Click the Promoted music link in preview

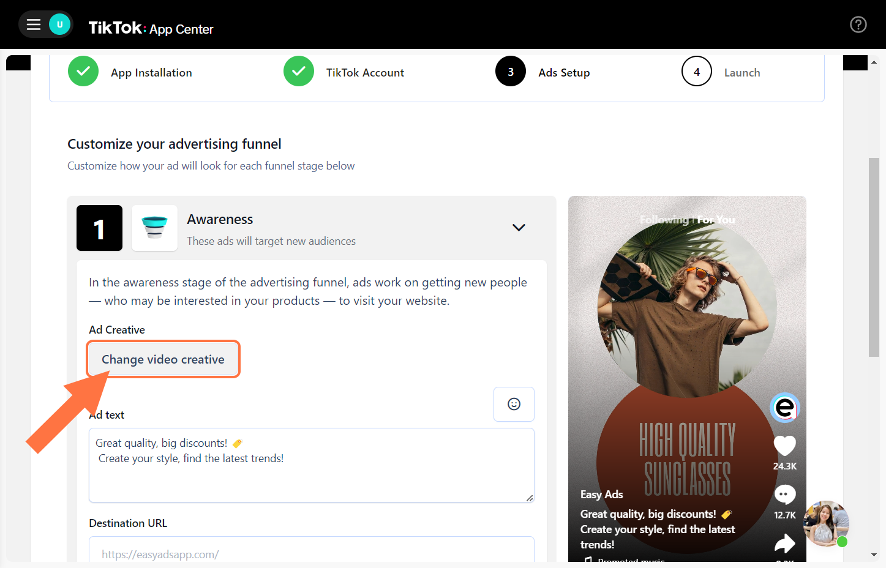(631, 560)
